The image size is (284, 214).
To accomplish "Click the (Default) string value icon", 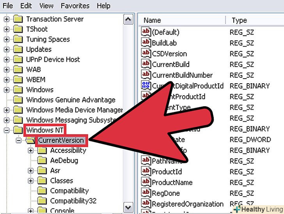I will click(146, 32).
